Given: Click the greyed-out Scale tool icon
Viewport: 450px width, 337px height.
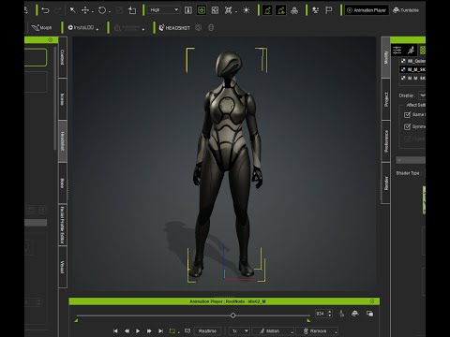Looking at the screenshot, I should pyautogui.click(x=119, y=10).
